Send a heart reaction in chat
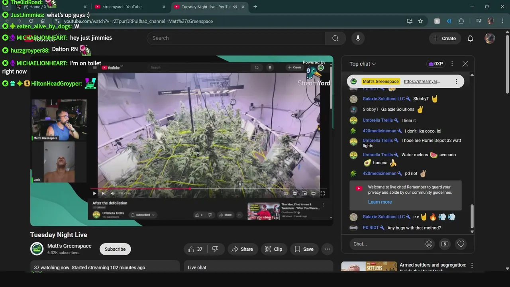510x287 pixels. click(x=461, y=244)
